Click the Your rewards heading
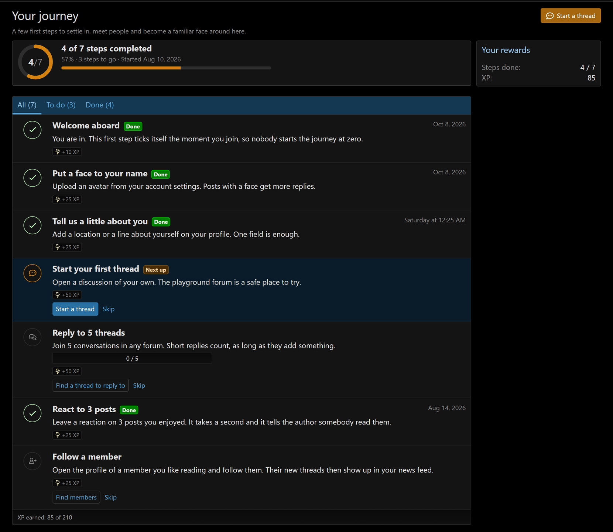The height and width of the screenshot is (532, 613). pyautogui.click(x=506, y=50)
